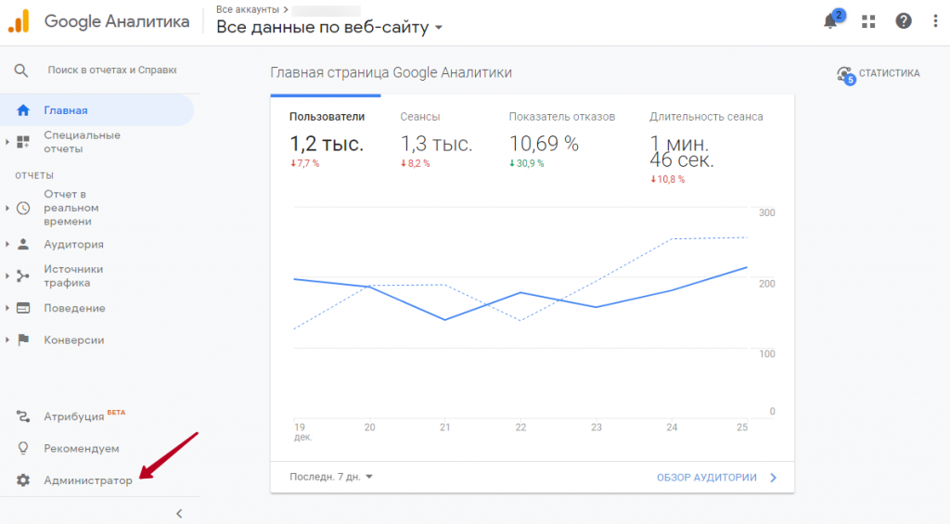Open the help question mark icon
Viewport: 950px width, 524px height.
(904, 21)
